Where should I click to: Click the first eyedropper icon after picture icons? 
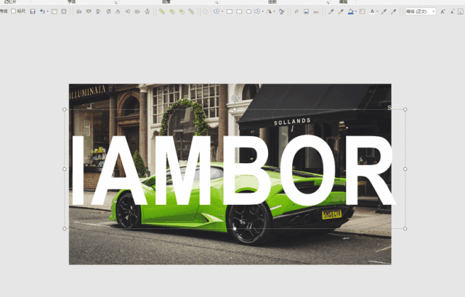(x=331, y=12)
